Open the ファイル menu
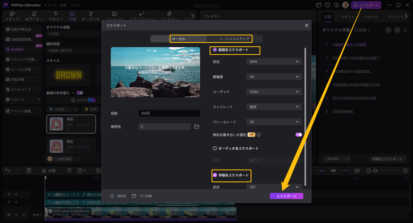This screenshot has width=413, height=223. [50, 5]
